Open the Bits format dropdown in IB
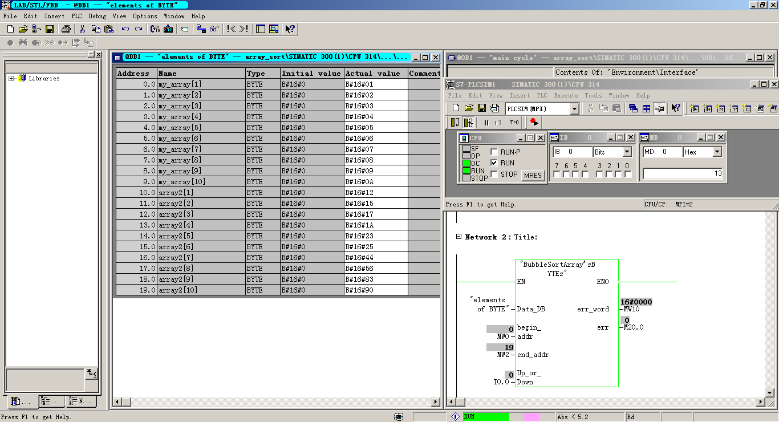This screenshot has width=779, height=422. tap(627, 152)
